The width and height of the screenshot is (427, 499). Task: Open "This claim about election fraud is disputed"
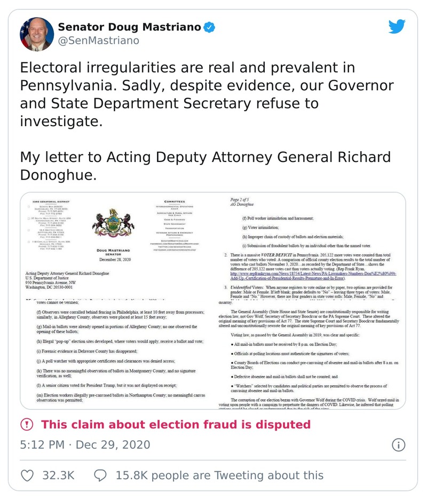point(176,425)
